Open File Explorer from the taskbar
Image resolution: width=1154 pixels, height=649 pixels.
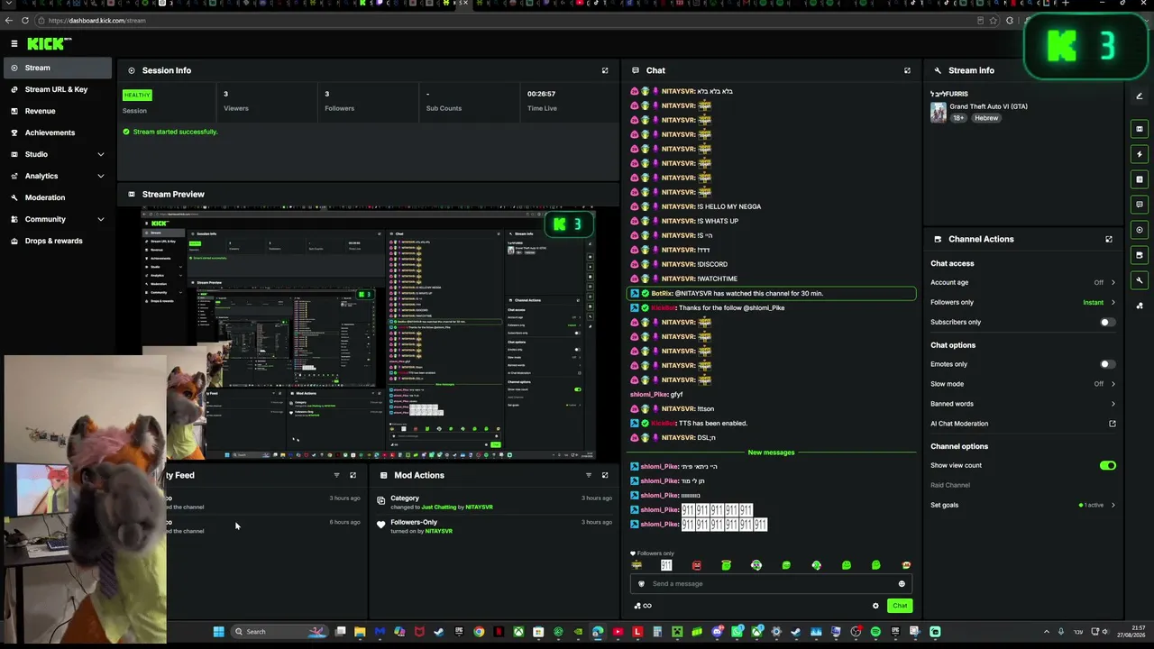coord(360,632)
